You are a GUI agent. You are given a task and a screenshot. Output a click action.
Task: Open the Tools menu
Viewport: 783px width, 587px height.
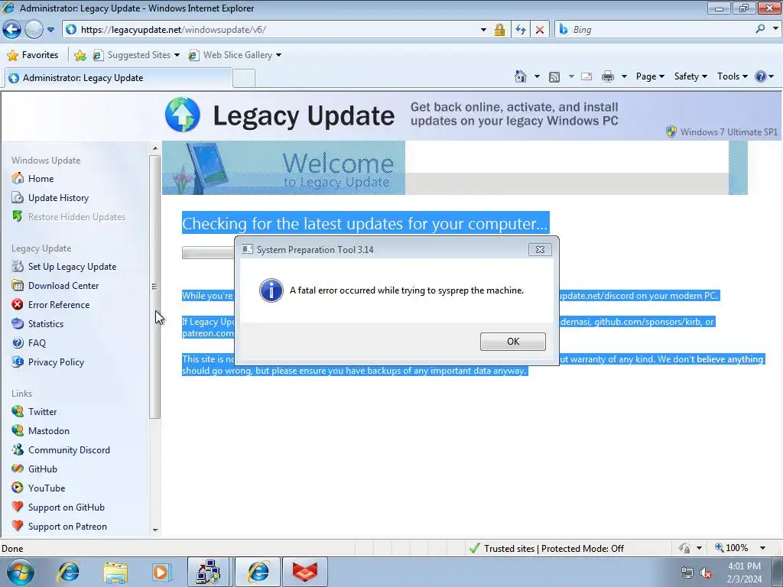click(x=732, y=76)
